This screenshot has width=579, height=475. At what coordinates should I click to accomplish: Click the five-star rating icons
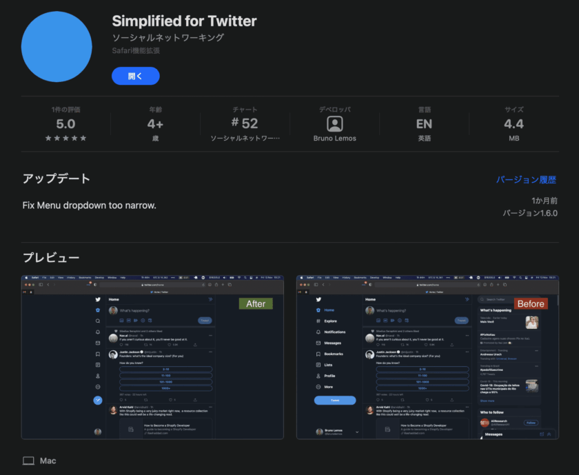pyautogui.click(x=65, y=138)
